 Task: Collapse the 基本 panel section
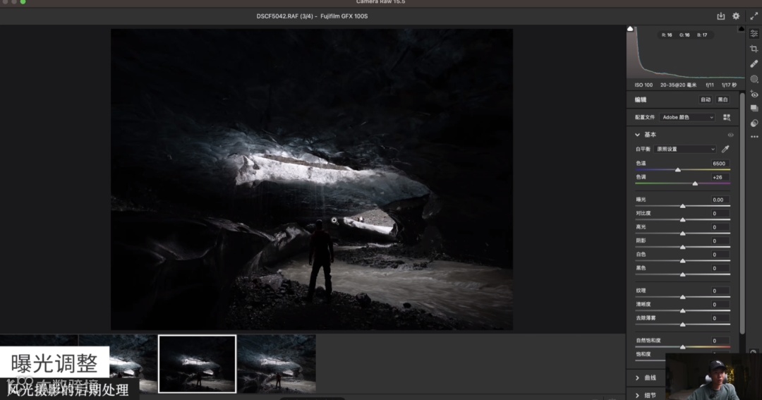click(638, 135)
